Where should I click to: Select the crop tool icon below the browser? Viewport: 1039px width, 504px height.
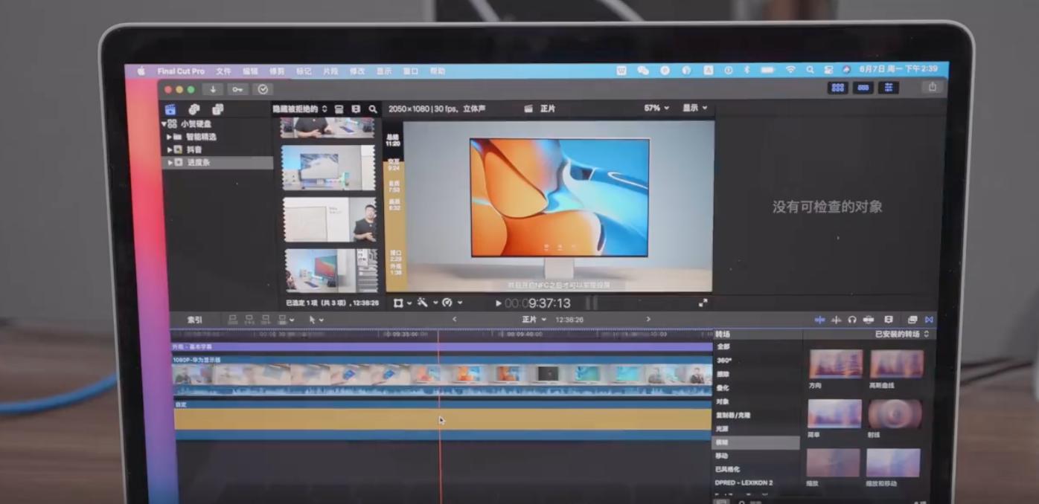[398, 303]
